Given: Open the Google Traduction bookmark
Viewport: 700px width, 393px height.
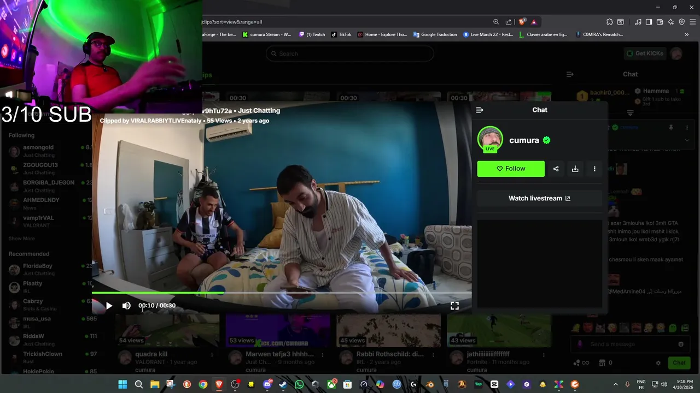Looking at the screenshot, I should tap(435, 34).
